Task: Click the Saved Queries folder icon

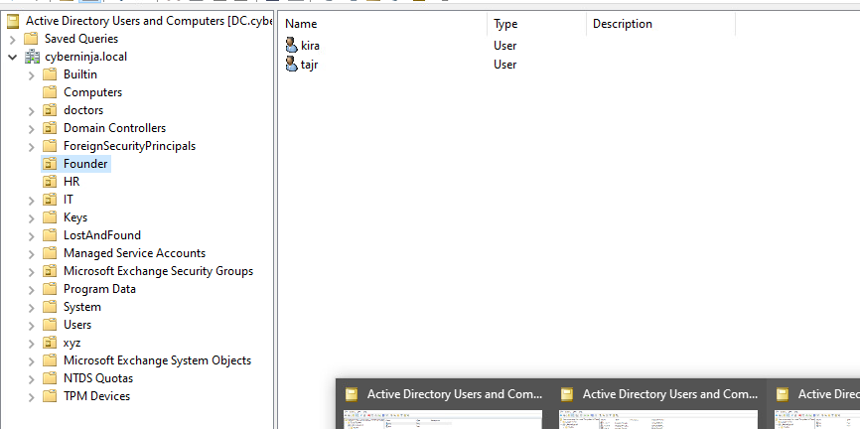Action: [x=31, y=39]
